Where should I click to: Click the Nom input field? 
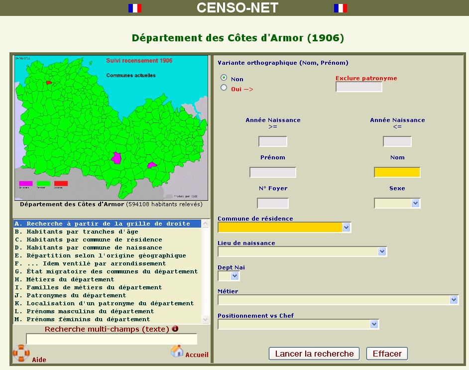[x=397, y=172]
